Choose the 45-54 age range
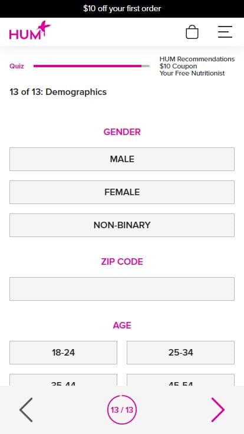This screenshot has height=434, width=244. tap(181, 380)
